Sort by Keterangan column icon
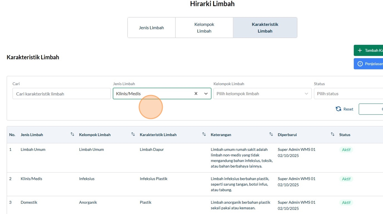This screenshot has width=383, height=214. tap(271, 134)
